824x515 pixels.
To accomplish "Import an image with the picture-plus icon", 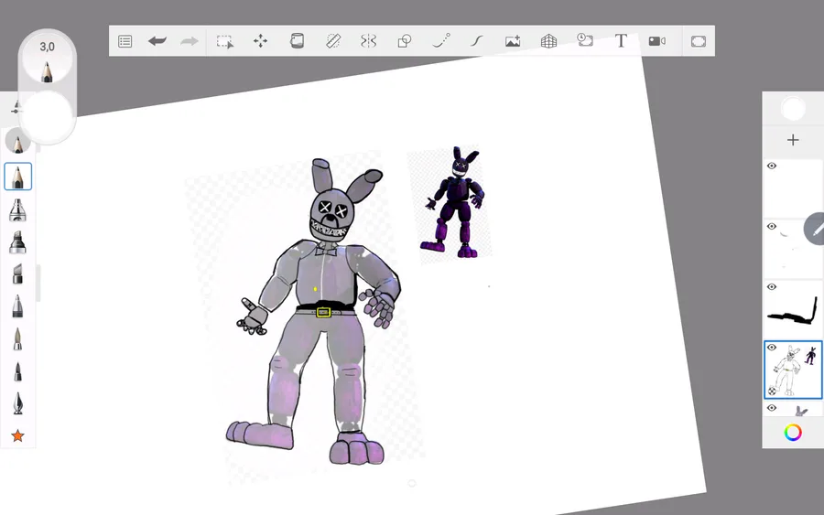I will pyautogui.click(x=513, y=41).
